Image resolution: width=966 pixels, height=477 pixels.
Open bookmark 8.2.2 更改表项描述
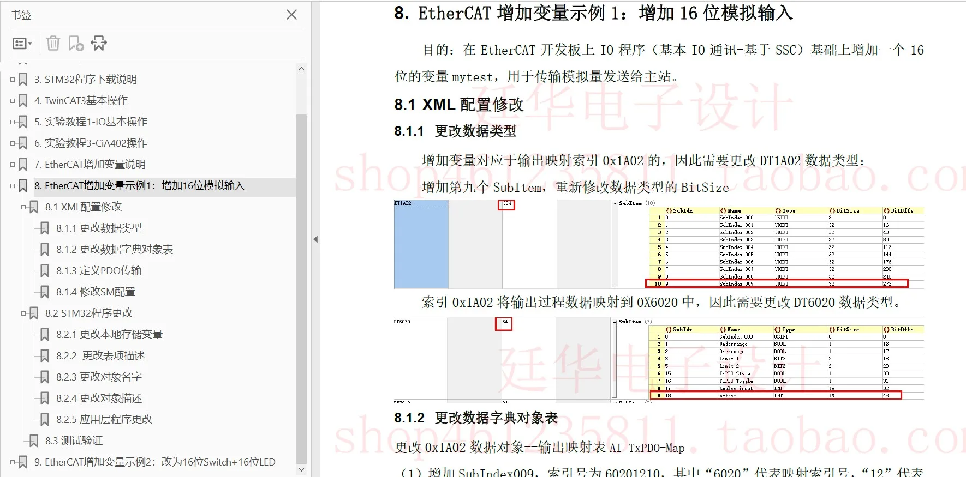pos(100,356)
